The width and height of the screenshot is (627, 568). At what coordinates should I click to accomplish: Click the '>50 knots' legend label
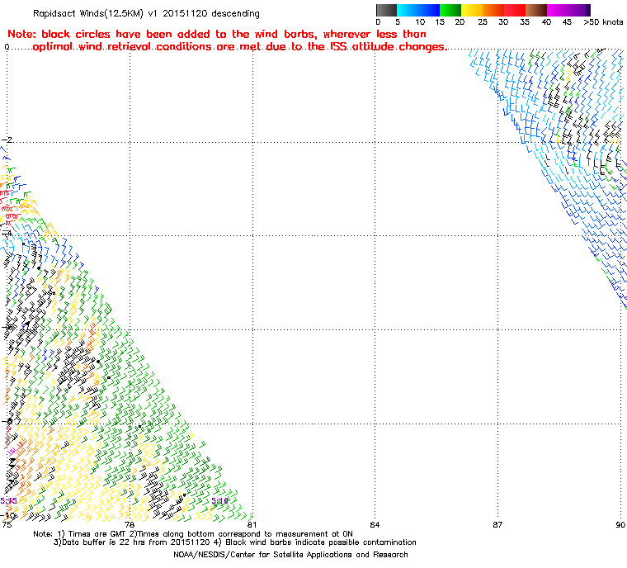[x=603, y=22]
